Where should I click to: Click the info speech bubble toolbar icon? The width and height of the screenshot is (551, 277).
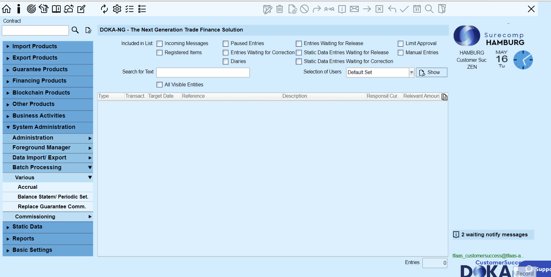(x=342, y=9)
